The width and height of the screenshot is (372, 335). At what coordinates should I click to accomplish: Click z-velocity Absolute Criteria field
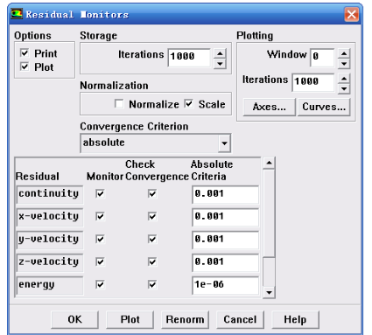click(x=225, y=262)
